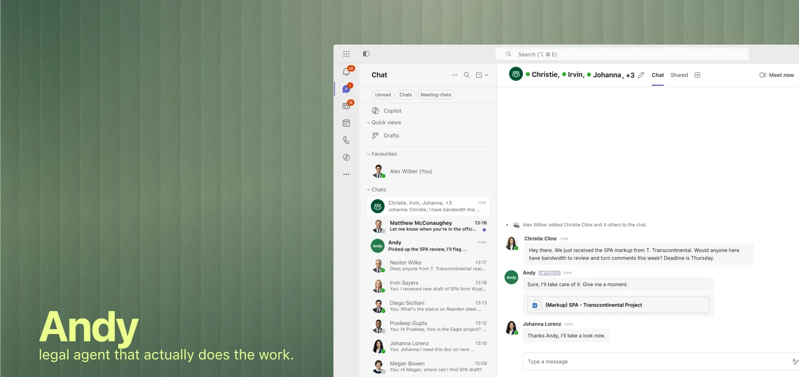This screenshot has width=799, height=377.
Task: Open Megan Bowen chat
Action: pos(428,367)
